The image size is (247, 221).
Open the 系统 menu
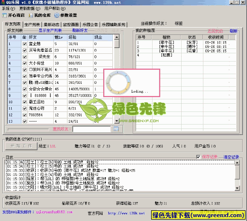pos(8,8)
